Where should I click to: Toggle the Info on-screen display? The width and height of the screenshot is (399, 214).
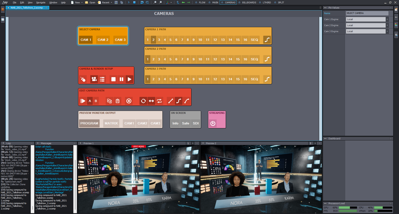[x=175, y=123]
